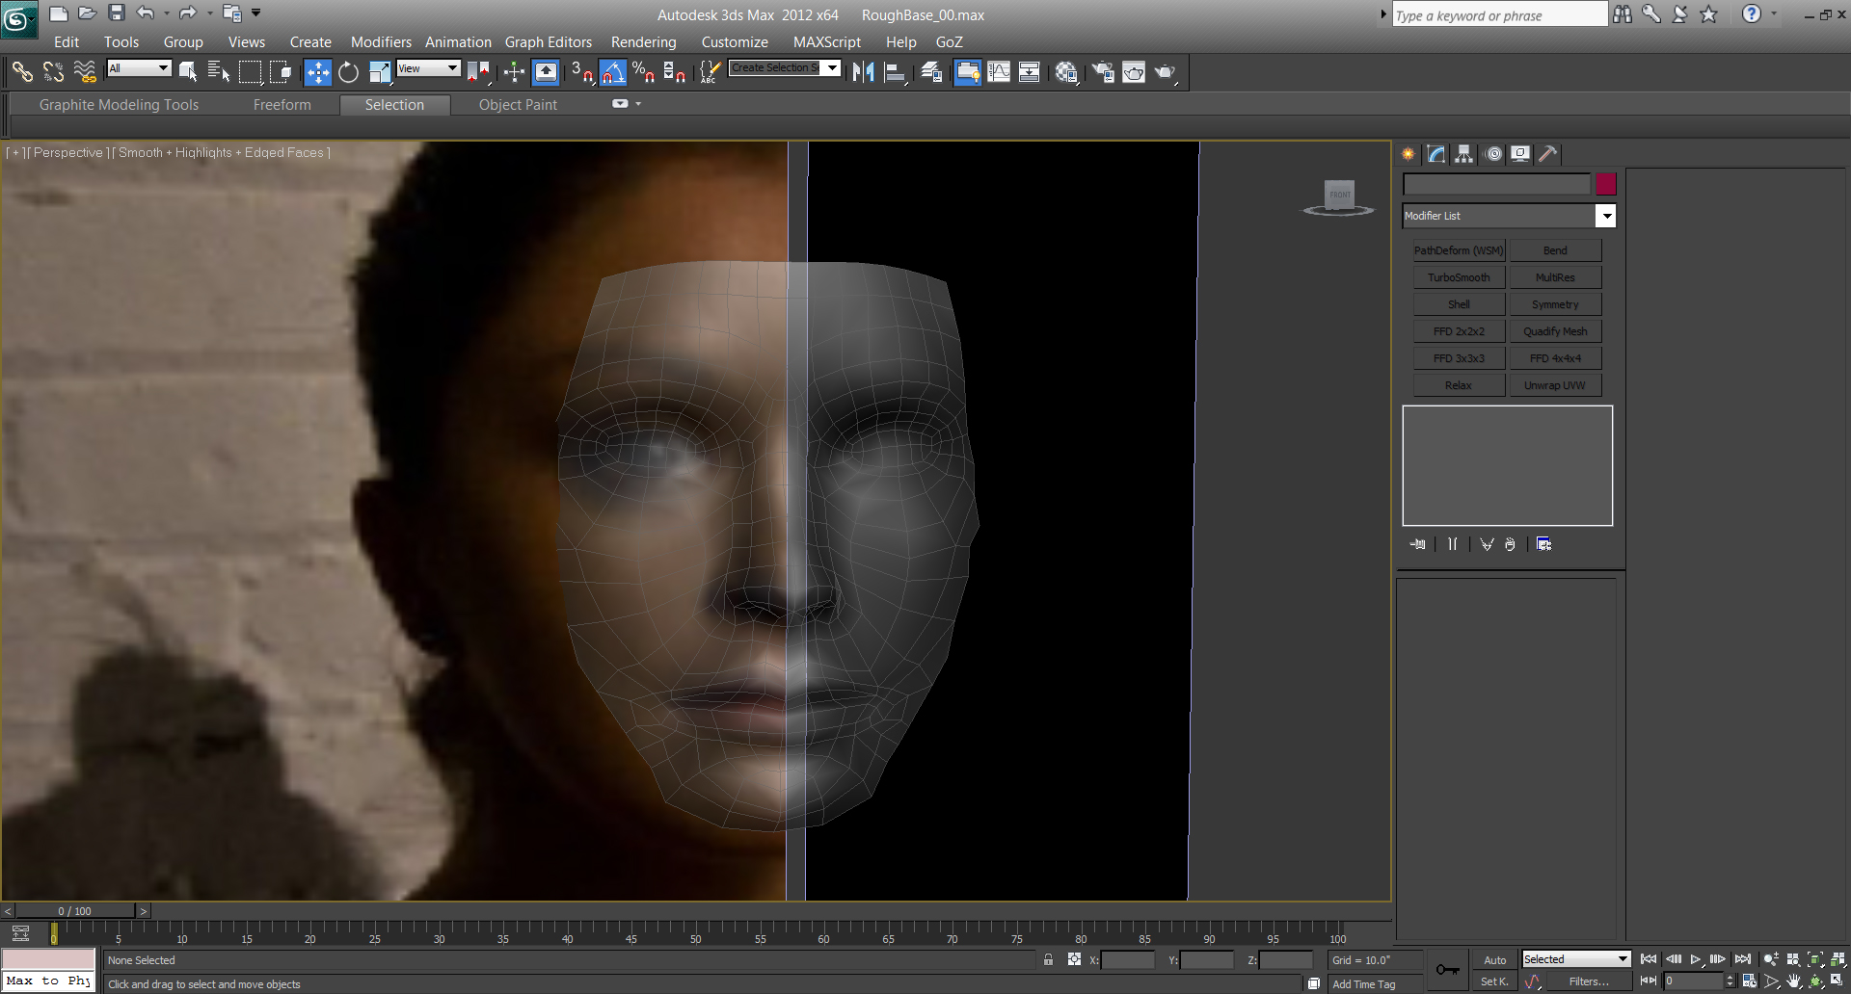This screenshot has width=1851, height=994.
Task: Toggle Angle Snap
Action: pos(613,72)
